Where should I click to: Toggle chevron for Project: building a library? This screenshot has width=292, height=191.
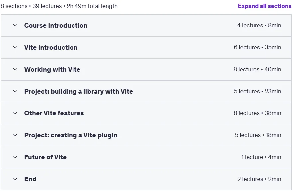[15, 91]
